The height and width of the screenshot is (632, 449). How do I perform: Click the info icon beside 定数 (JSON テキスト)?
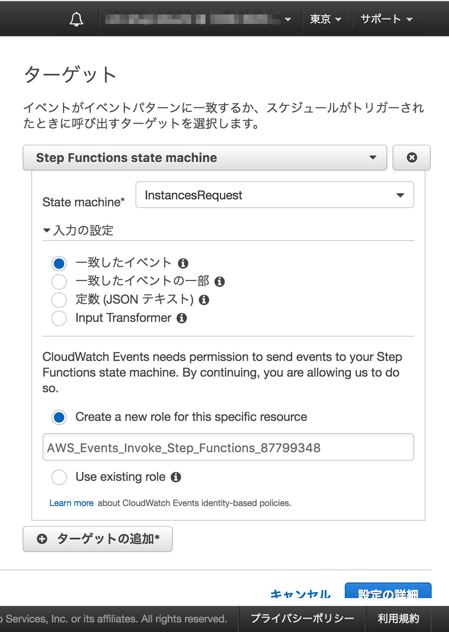tap(204, 300)
